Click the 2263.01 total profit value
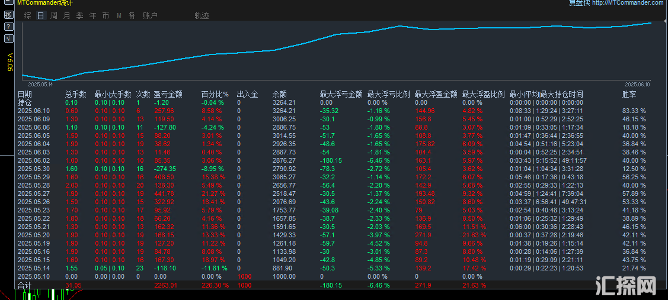This screenshot has width=668, height=300. click(x=165, y=285)
